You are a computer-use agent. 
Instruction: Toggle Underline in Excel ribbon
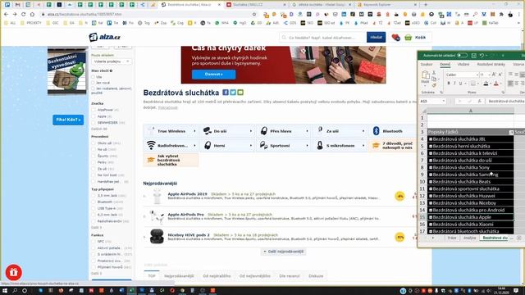tap(460, 84)
